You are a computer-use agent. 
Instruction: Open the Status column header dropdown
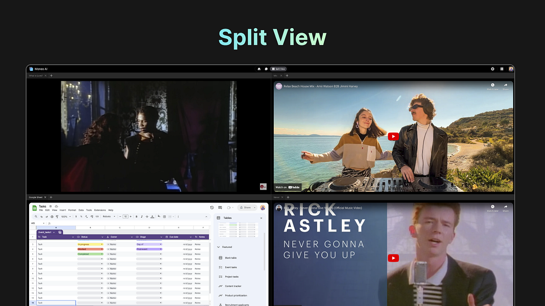point(102,237)
